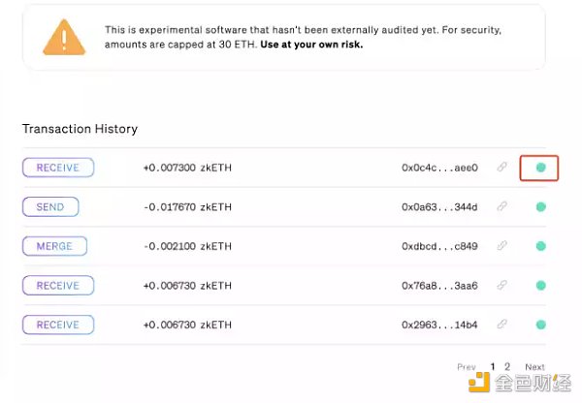Click Next page link

pos(534,367)
